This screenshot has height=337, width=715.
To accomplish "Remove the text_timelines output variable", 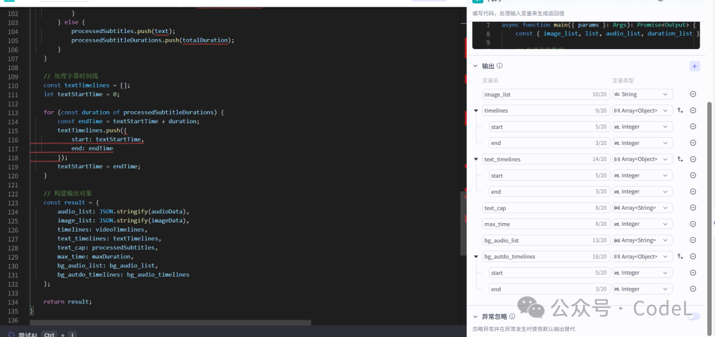I will pyautogui.click(x=692, y=159).
